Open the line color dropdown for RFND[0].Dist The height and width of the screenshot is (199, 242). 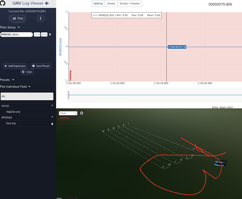pyautogui.click(x=44, y=34)
